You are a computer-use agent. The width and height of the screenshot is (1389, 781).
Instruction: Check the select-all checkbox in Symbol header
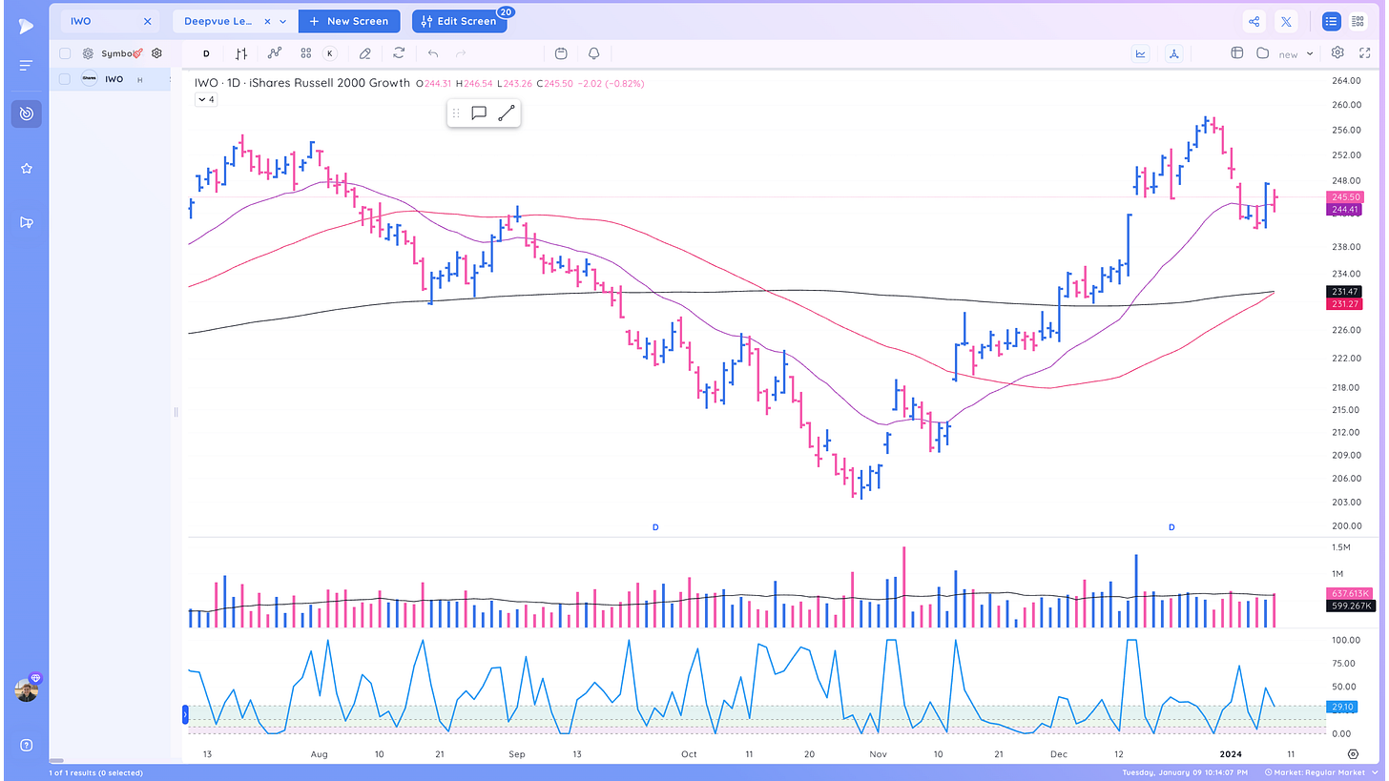[65, 54]
